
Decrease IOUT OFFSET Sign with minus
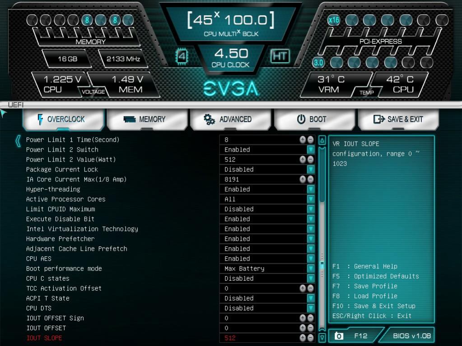coord(311,318)
